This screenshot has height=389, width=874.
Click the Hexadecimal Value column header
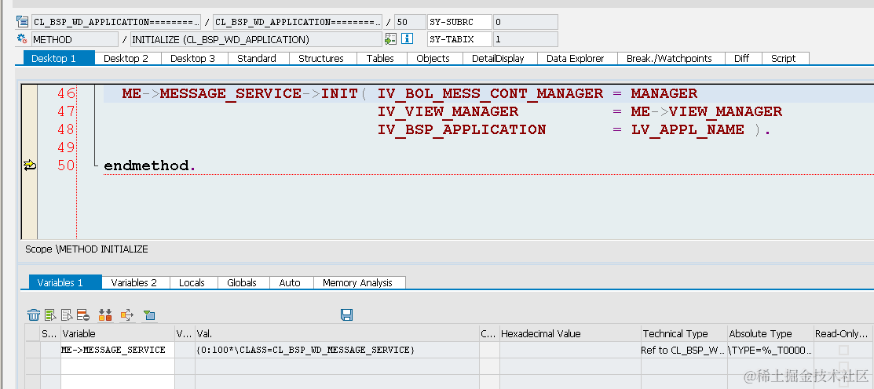(569, 334)
